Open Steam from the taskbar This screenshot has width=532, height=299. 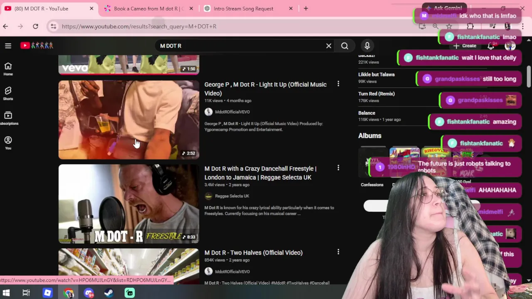(109, 293)
